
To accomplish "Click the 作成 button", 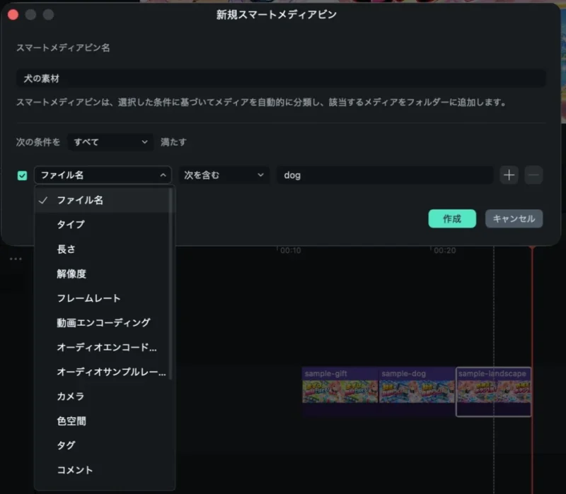I will [x=452, y=218].
